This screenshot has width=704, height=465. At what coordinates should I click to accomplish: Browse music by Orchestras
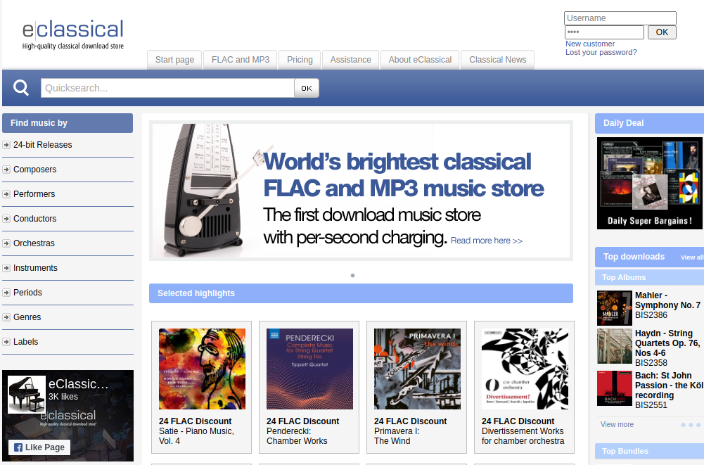pyautogui.click(x=34, y=243)
